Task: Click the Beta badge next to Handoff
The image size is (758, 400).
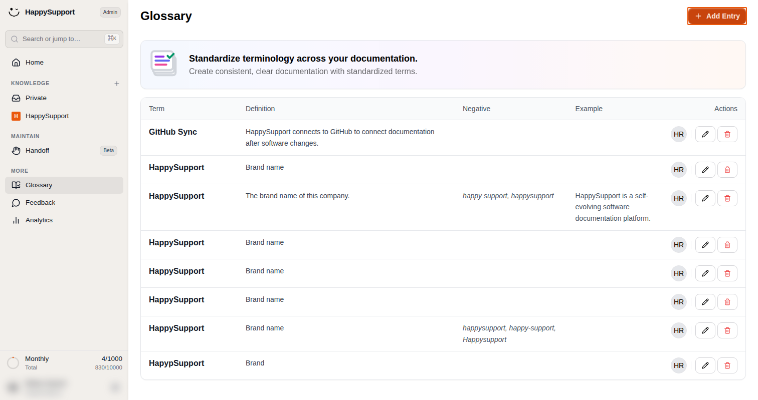Action: 108,151
